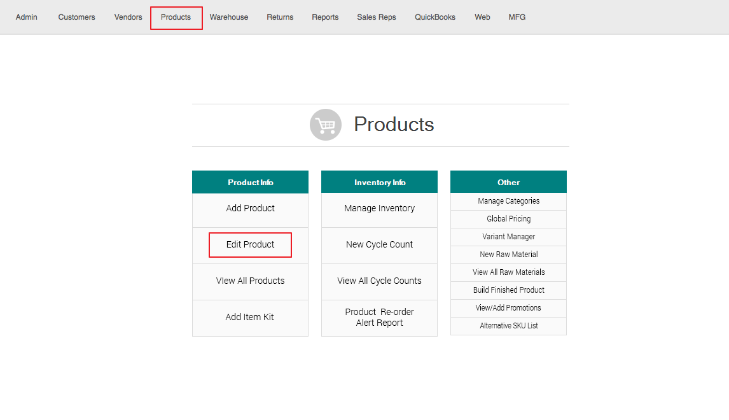This screenshot has height=420, width=729.
Task: Select Build Finished Product
Action: point(508,290)
